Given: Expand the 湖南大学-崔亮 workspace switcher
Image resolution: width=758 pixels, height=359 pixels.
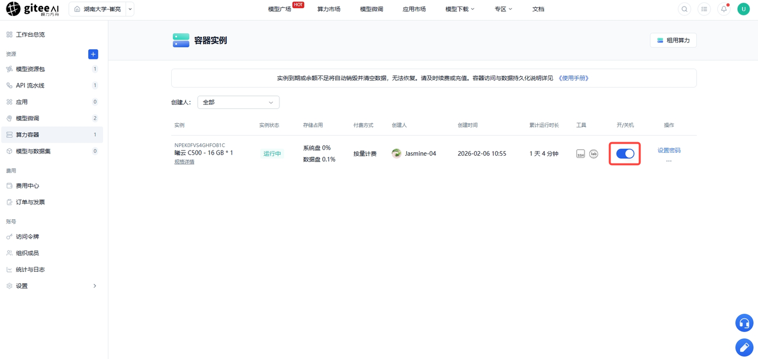Looking at the screenshot, I should tap(101, 9).
